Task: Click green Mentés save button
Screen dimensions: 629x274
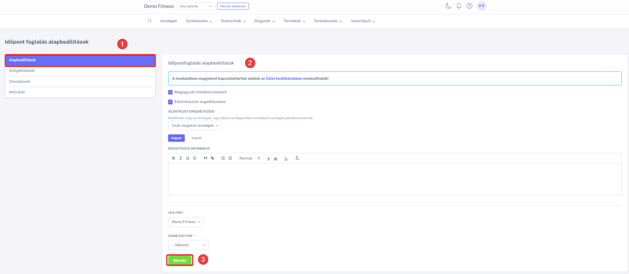Action: tap(180, 260)
